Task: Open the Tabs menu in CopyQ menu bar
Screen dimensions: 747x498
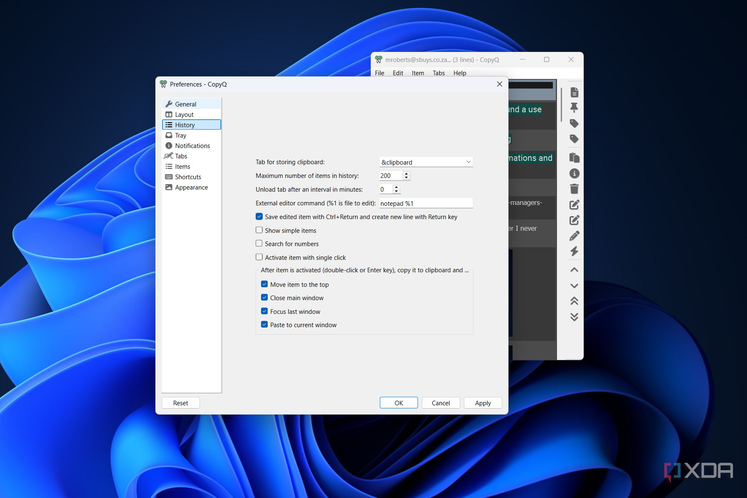Action: click(439, 73)
